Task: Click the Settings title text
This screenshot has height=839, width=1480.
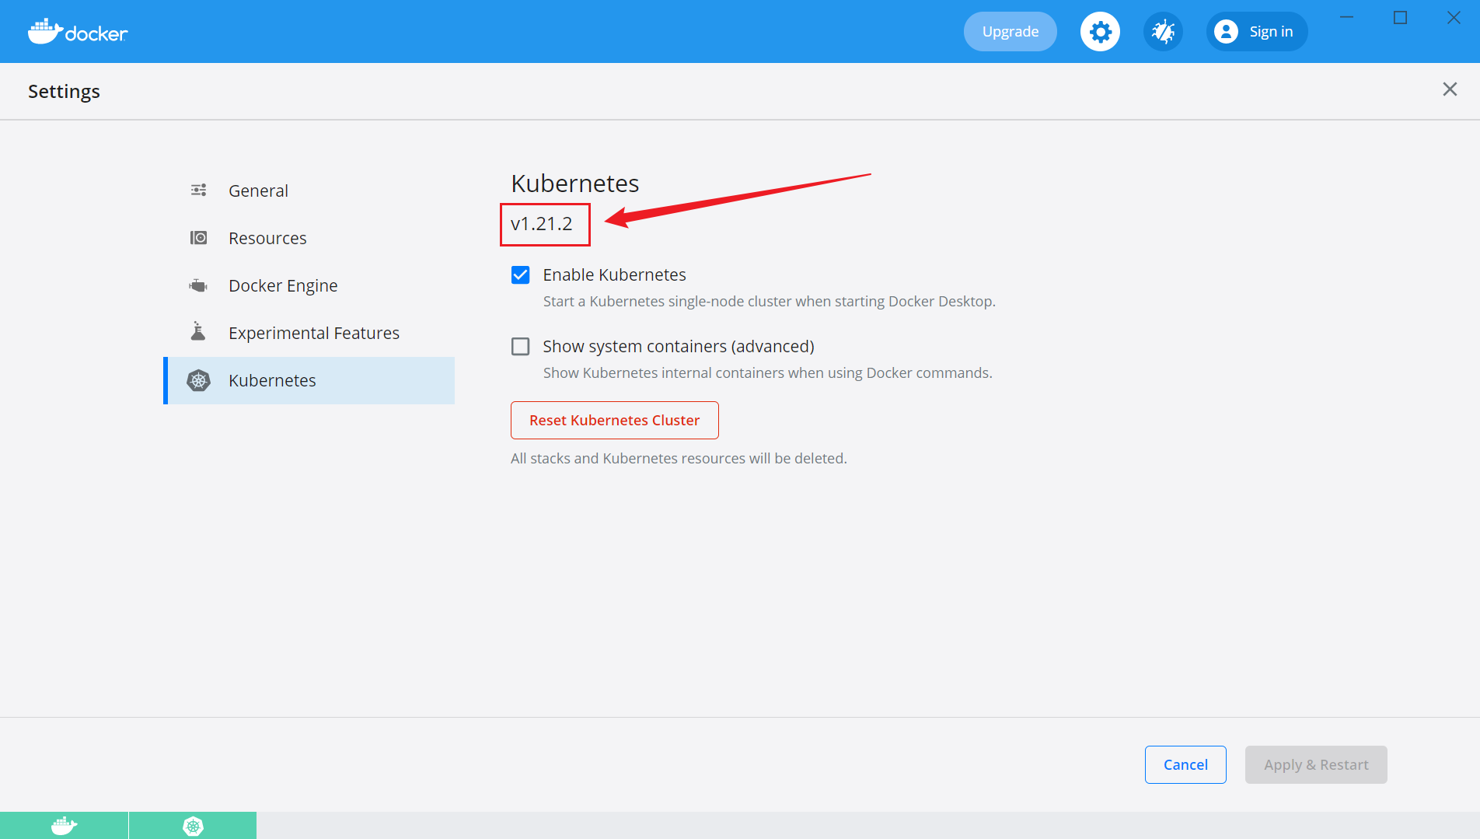Action: tap(64, 91)
